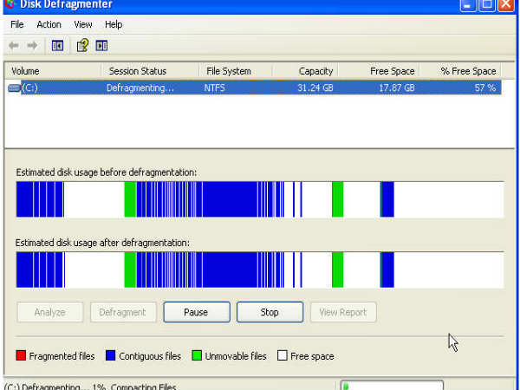Minimize the Disk Defragmenter window
This screenshot has width=520, height=390.
pos(468,5)
